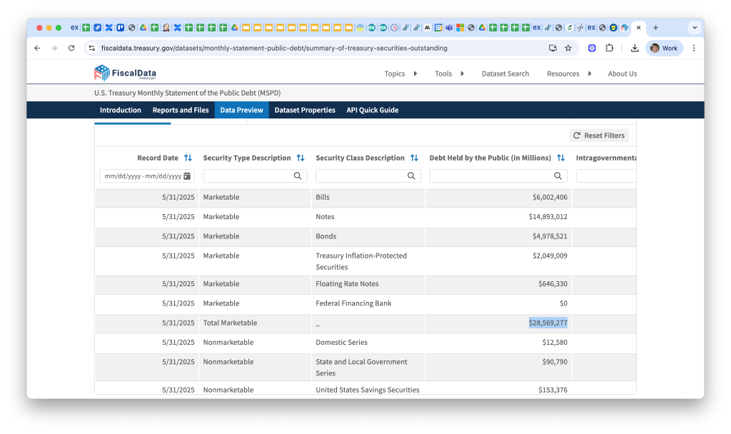Click the Debt Held by Public search field
The width and height of the screenshot is (731, 434).
click(491, 176)
